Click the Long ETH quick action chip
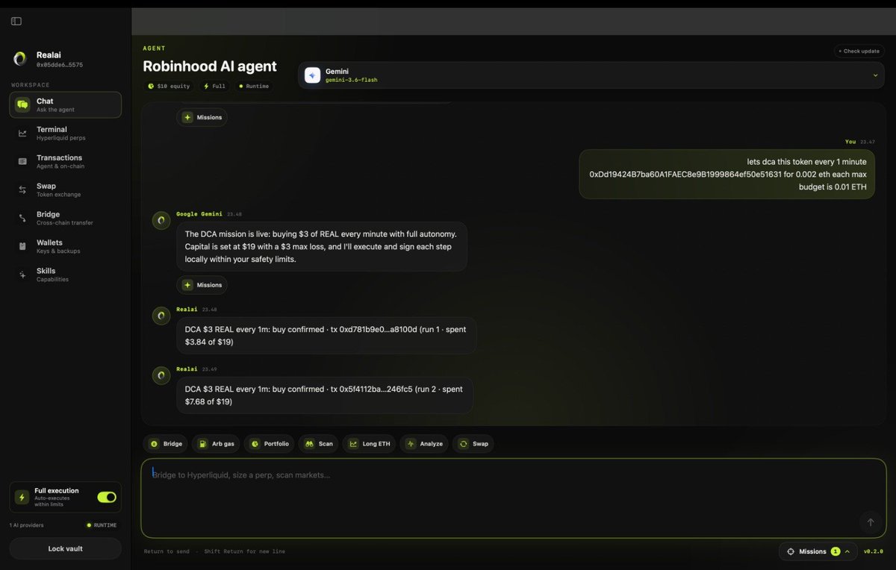 pyautogui.click(x=369, y=444)
